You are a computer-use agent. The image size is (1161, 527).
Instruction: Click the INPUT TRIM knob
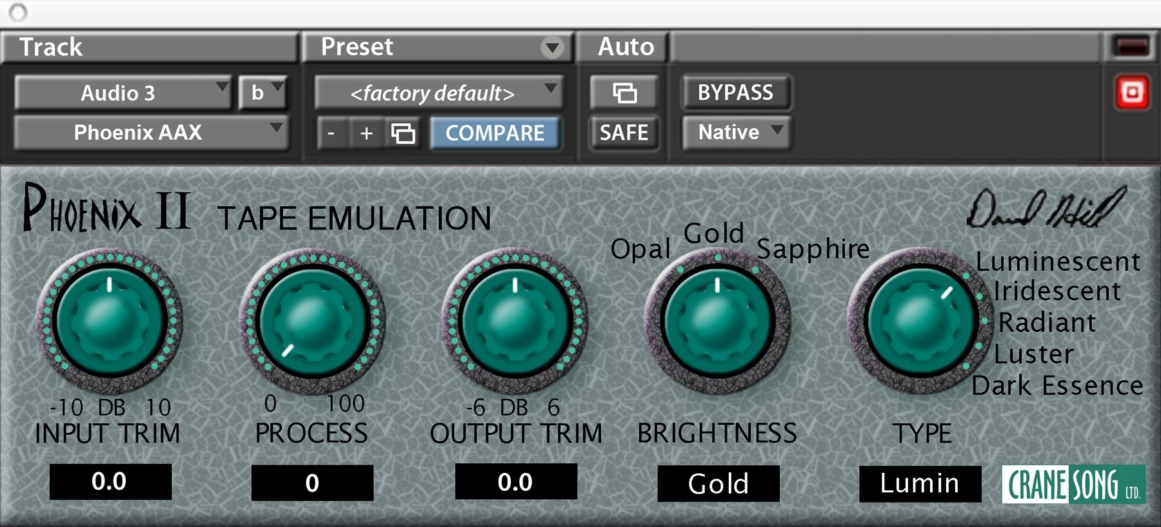pyautogui.click(x=109, y=321)
